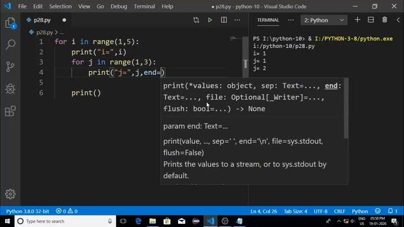
Task: Split the editor right
Action: click(x=223, y=20)
